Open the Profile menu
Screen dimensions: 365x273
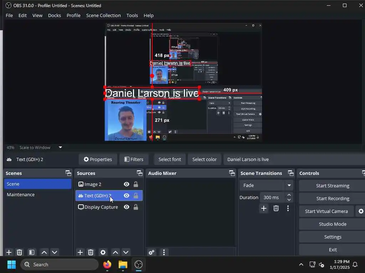(73, 15)
